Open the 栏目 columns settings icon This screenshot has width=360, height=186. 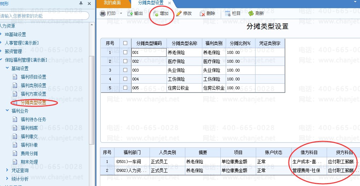pyautogui.click(x=228, y=13)
